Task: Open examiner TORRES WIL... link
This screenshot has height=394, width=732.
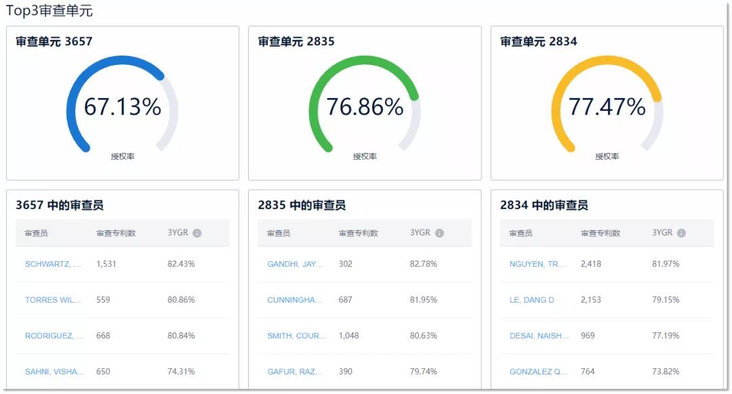Action: (x=54, y=300)
